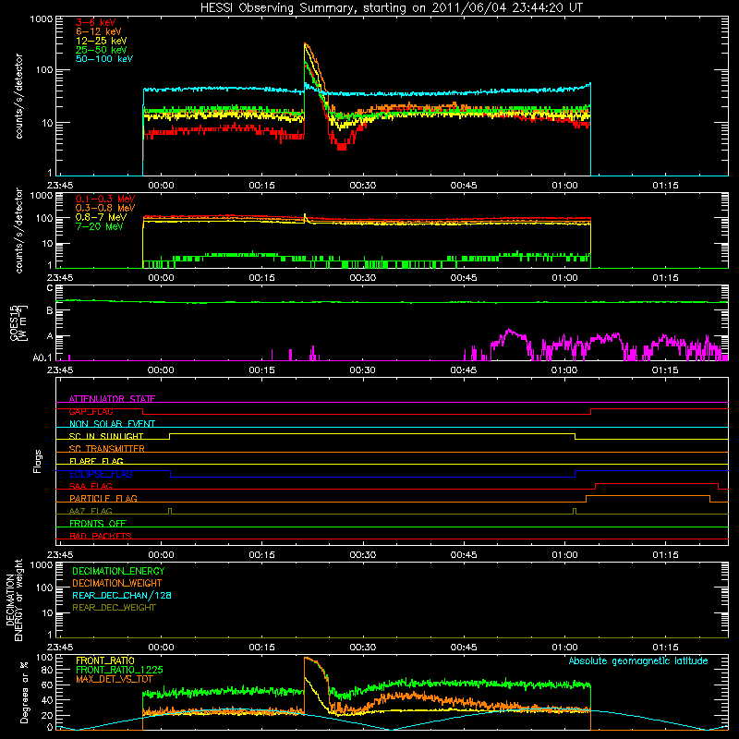Click the Degrees or % axis title
Image resolution: width=739 pixels, height=739 pixels.
coord(24,692)
